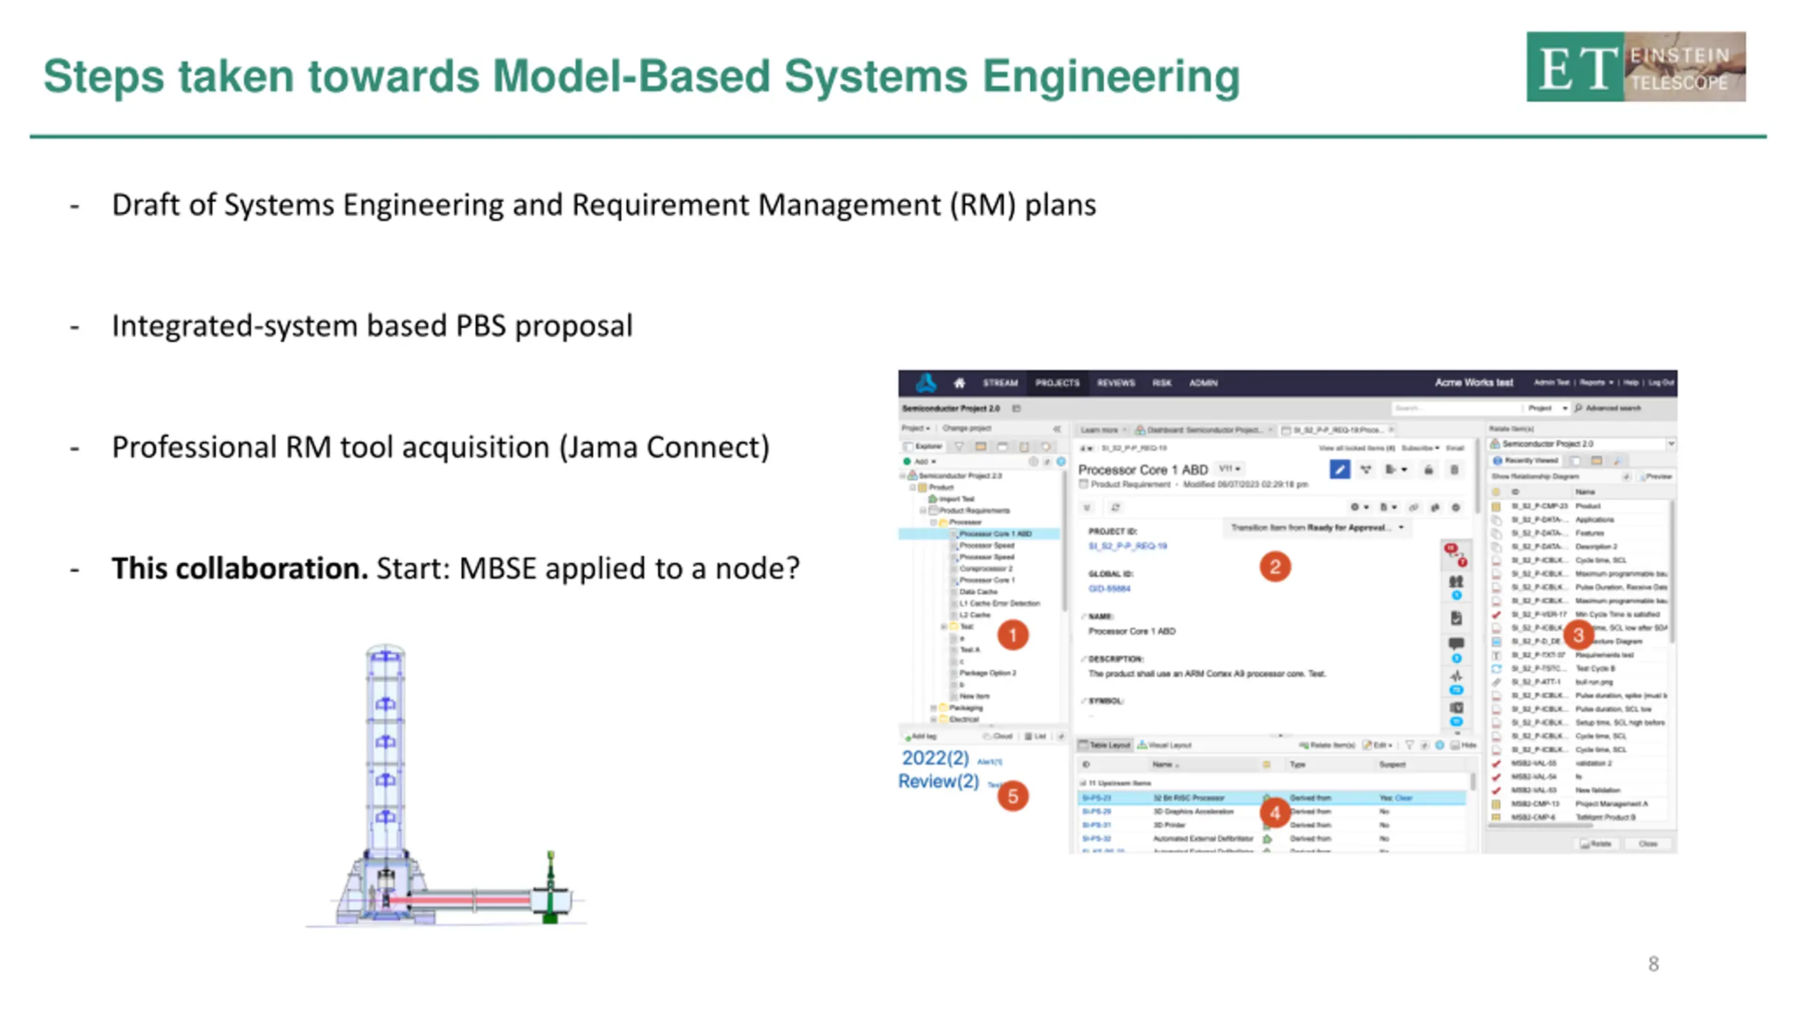The width and height of the screenshot is (1797, 1010).
Task: Open the STREAM tab
Action: [1000, 383]
